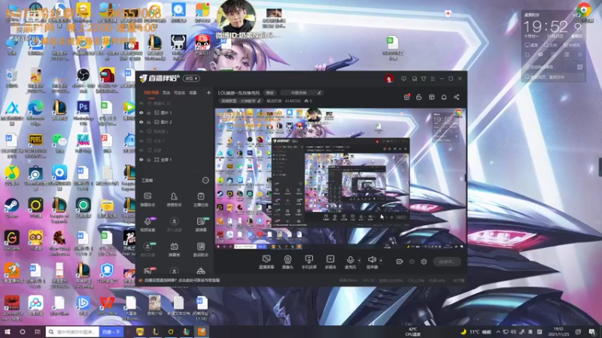Add the 摄像头 camera source
Screen dimensions: 602x338
pyautogui.click(x=287, y=262)
